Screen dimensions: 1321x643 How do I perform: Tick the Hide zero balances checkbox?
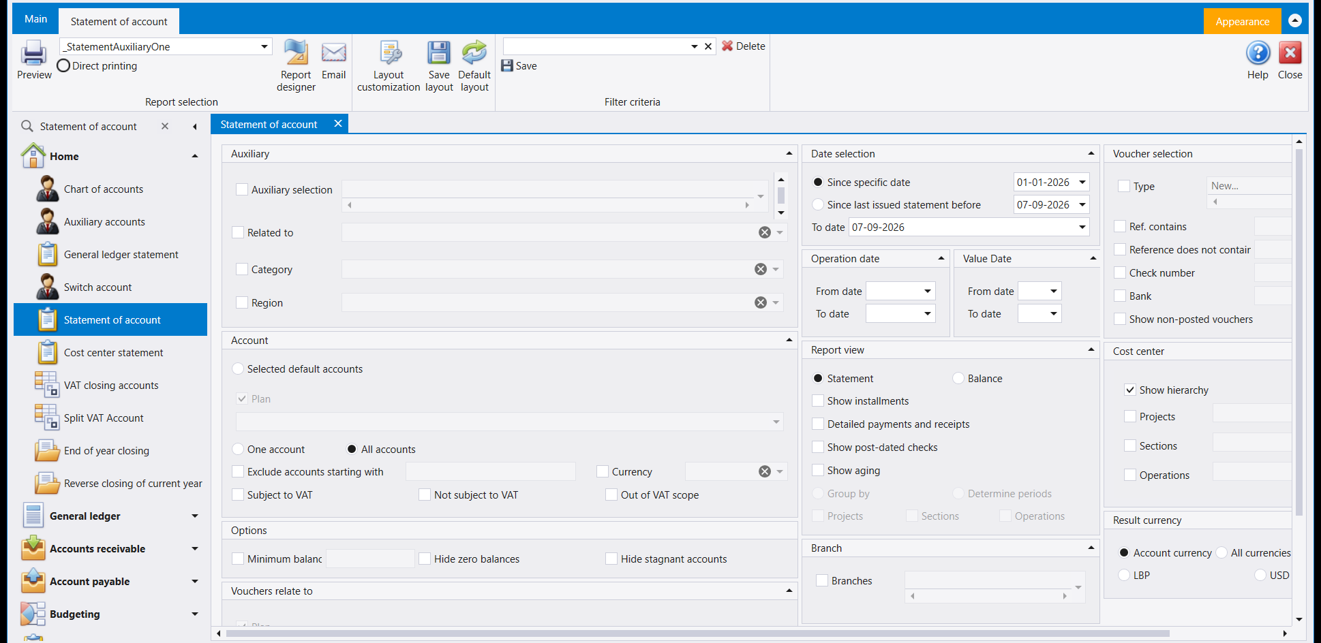425,559
